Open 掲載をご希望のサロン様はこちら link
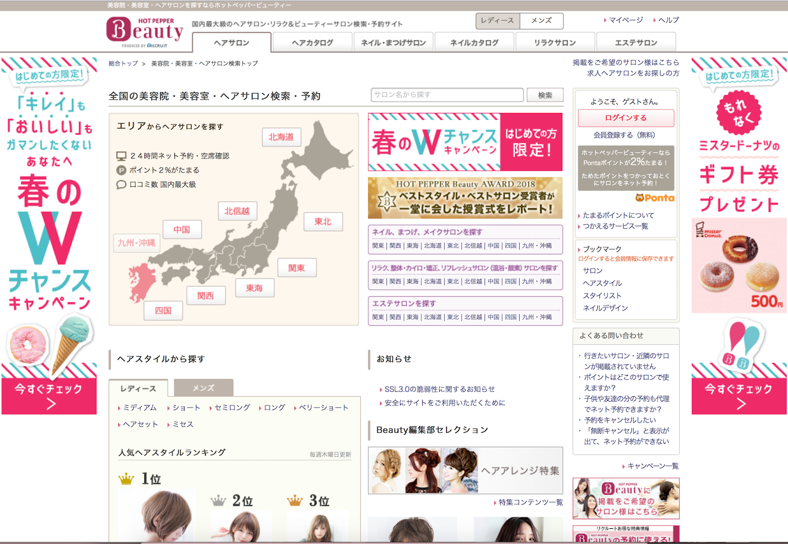Image resolution: width=788 pixels, height=544 pixels. click(626, 63)
